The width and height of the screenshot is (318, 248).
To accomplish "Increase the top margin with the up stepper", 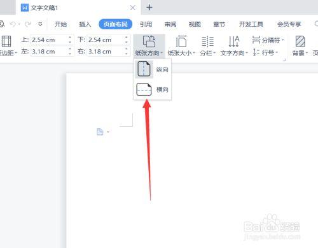I will click(x=70, y=38).
